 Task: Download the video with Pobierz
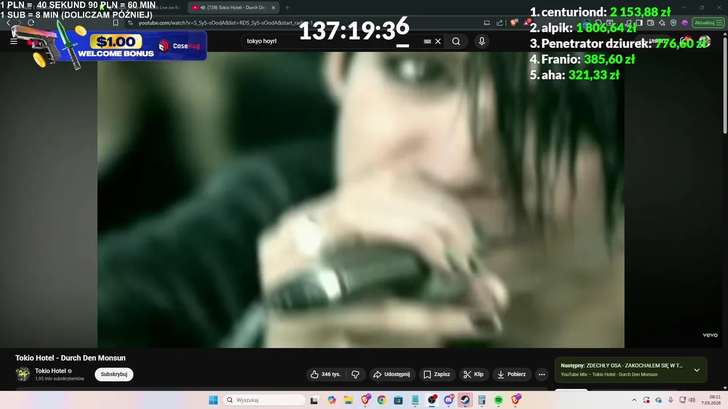pos(512,374)
